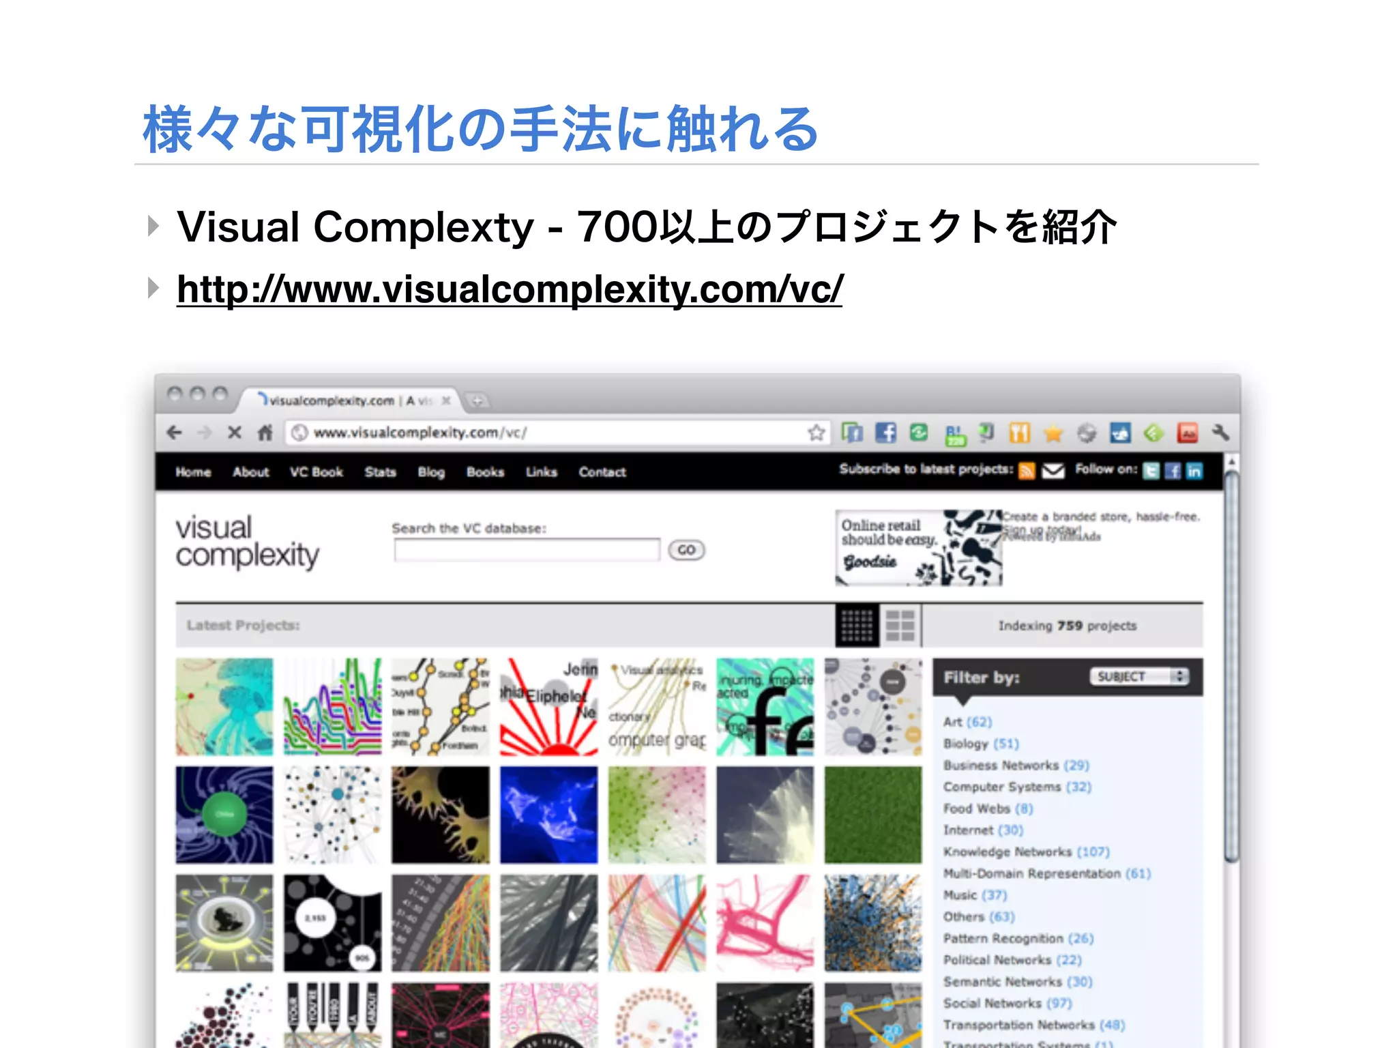Filter by Food Webs (8)
Screen dimensions: 1397x1048
[988, 809]
